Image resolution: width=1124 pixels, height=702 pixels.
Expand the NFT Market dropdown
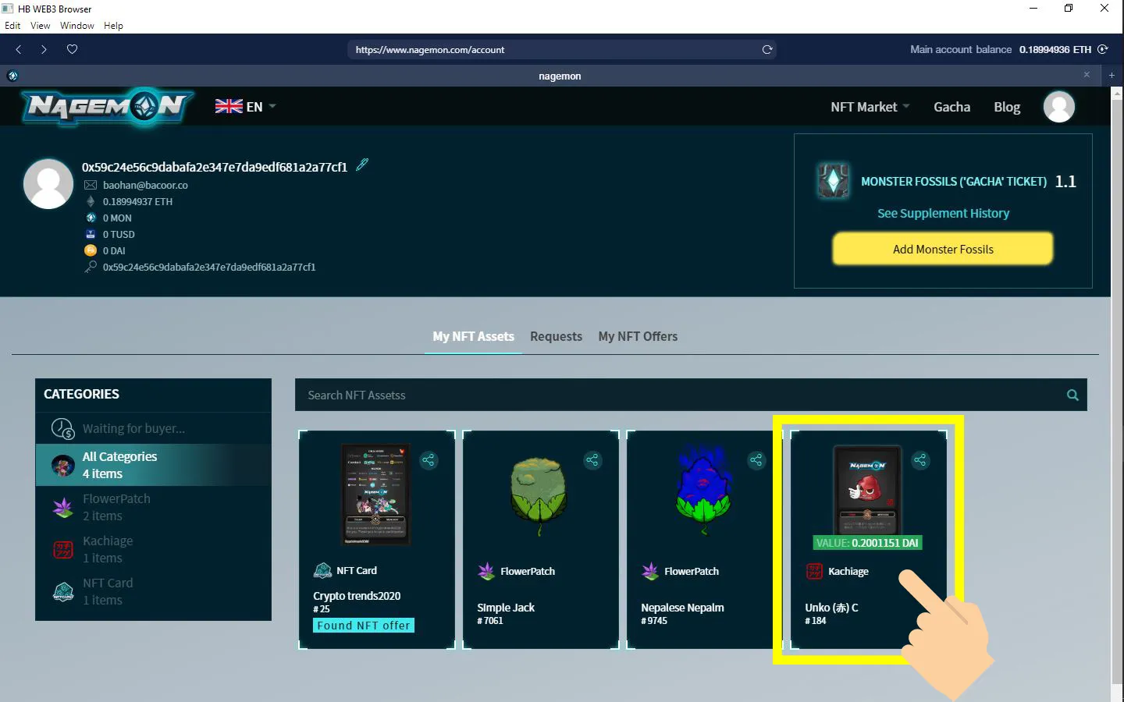[x=869, y=106]
